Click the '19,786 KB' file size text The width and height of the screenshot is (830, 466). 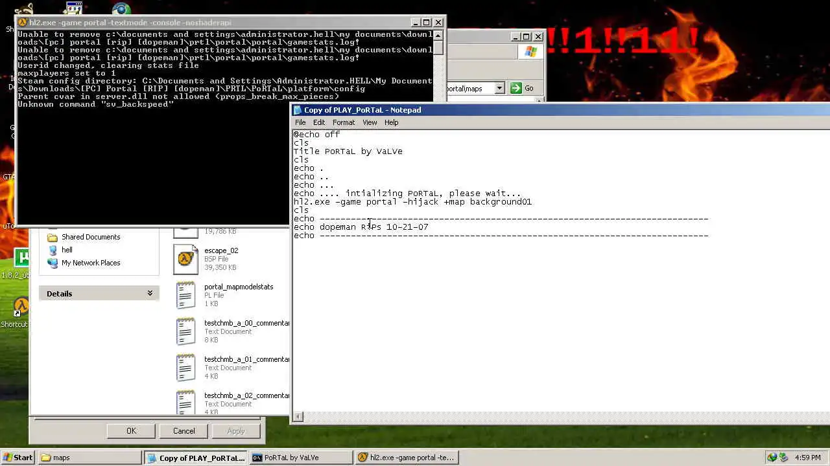pyautogui.click(x=220, y=231)
